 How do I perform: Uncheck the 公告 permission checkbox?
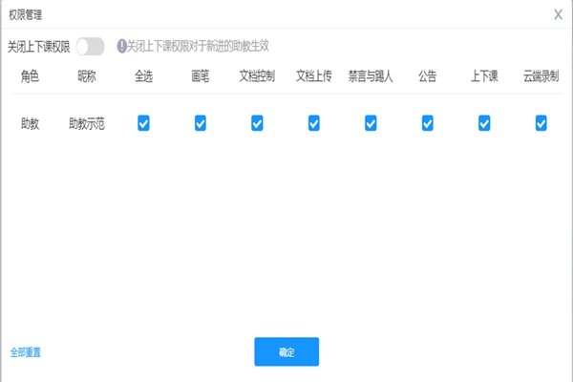pyautogui.click(x=428, y=122)
